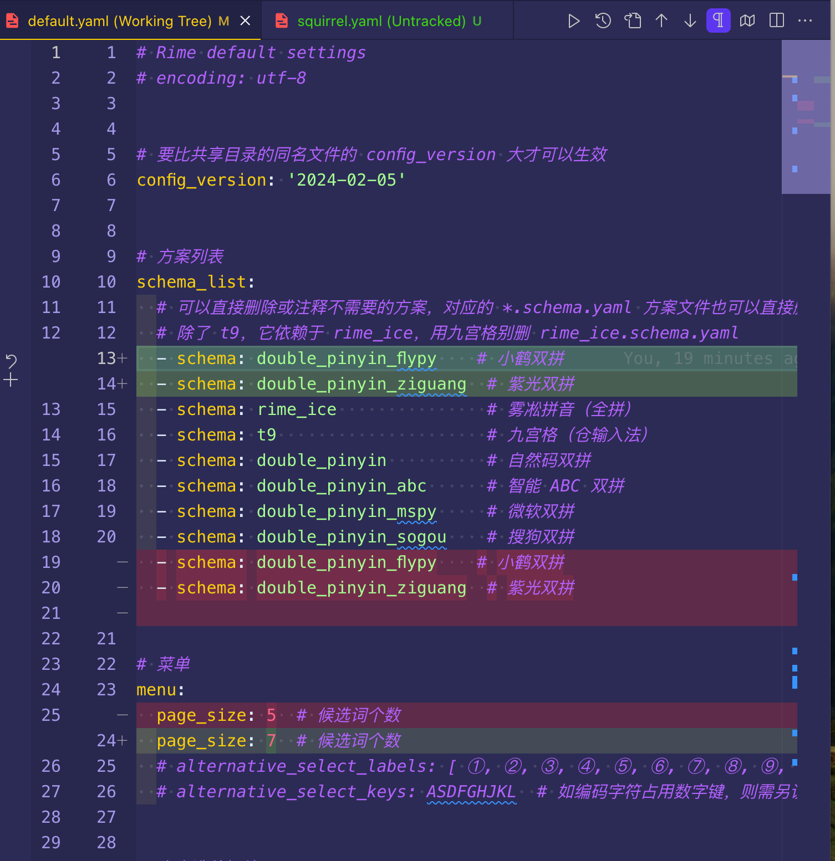The height and width of the screenshot is (861, 835).
Task: Click the '# encoding: utf-8' comment line
Action: pyautogui.click(x=221, y=78)
